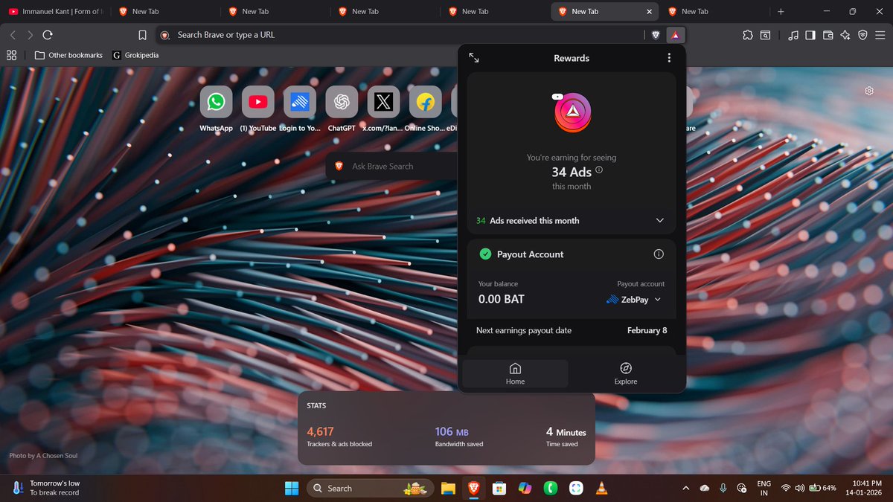893x502 pixels.
Task: Show Payout Account info icon
Action: point(659,254)
